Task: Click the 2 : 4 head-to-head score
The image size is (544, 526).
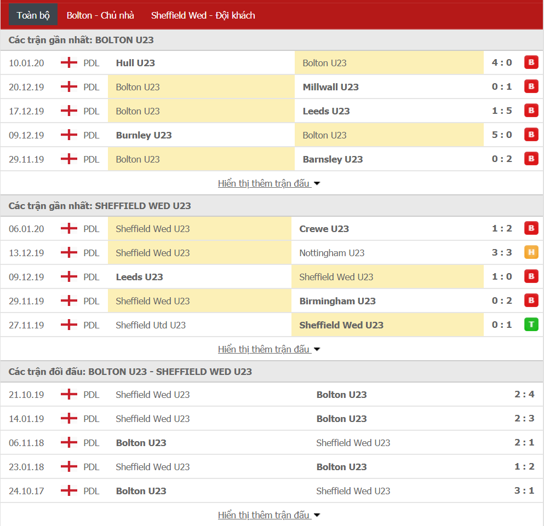Action: coord(524,394)
